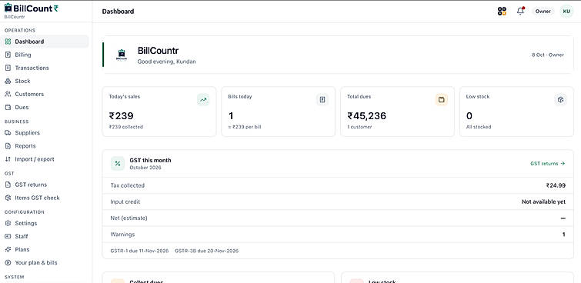This screenshot has height=283, width=581.
Task: Click the Staff sidebar icon
Action: [x=8, y=236]
